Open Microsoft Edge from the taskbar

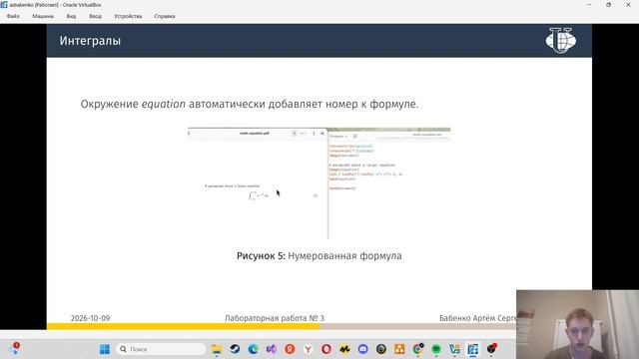253,349
